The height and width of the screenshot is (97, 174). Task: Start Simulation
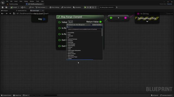tap(77, 7)
